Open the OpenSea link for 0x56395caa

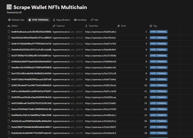100,97
